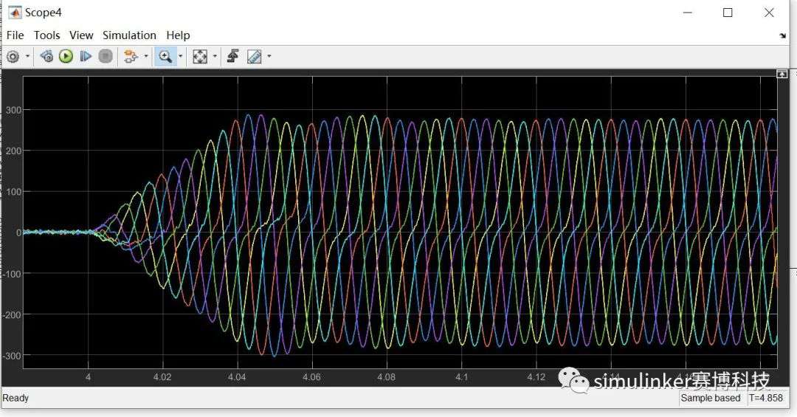
Task: Click the maximize axes button on the plot
Action: tap(782, 75)
